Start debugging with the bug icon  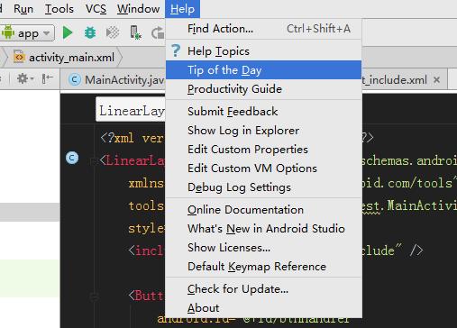[90, 32]
